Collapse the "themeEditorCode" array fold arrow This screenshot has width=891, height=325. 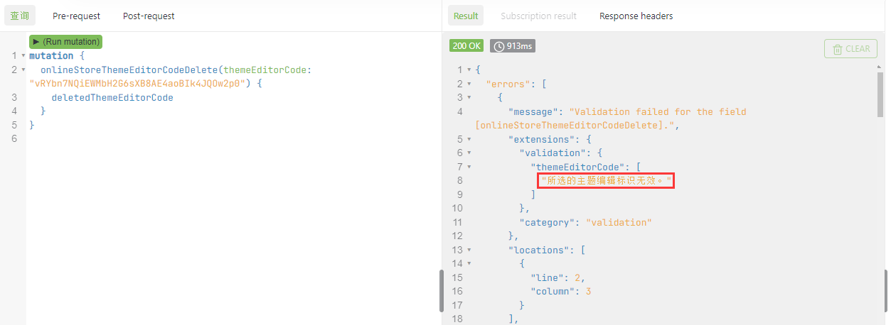click(469, 167)
